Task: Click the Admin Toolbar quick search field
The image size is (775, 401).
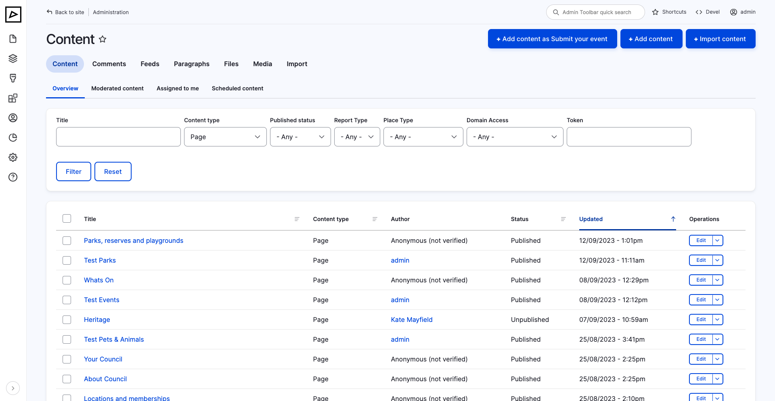Action: [x=595, y=12]
